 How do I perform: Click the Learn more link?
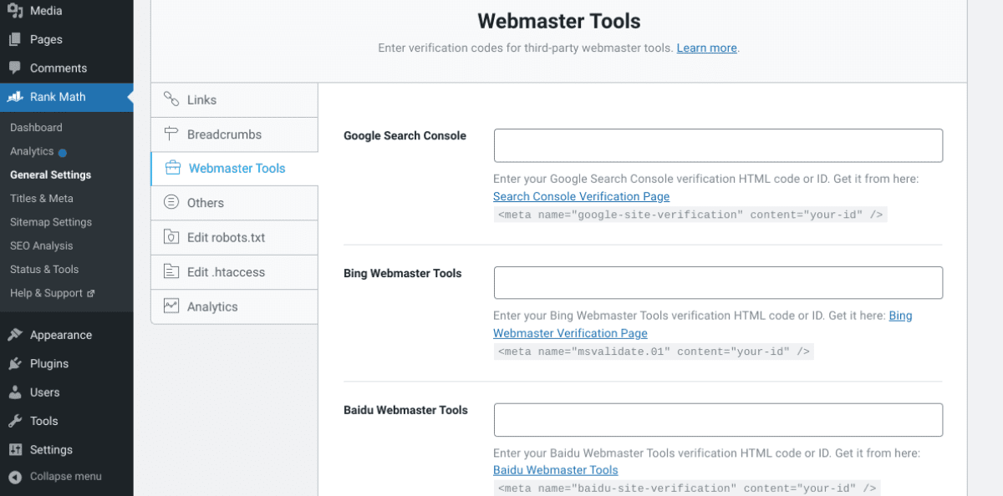706,48
